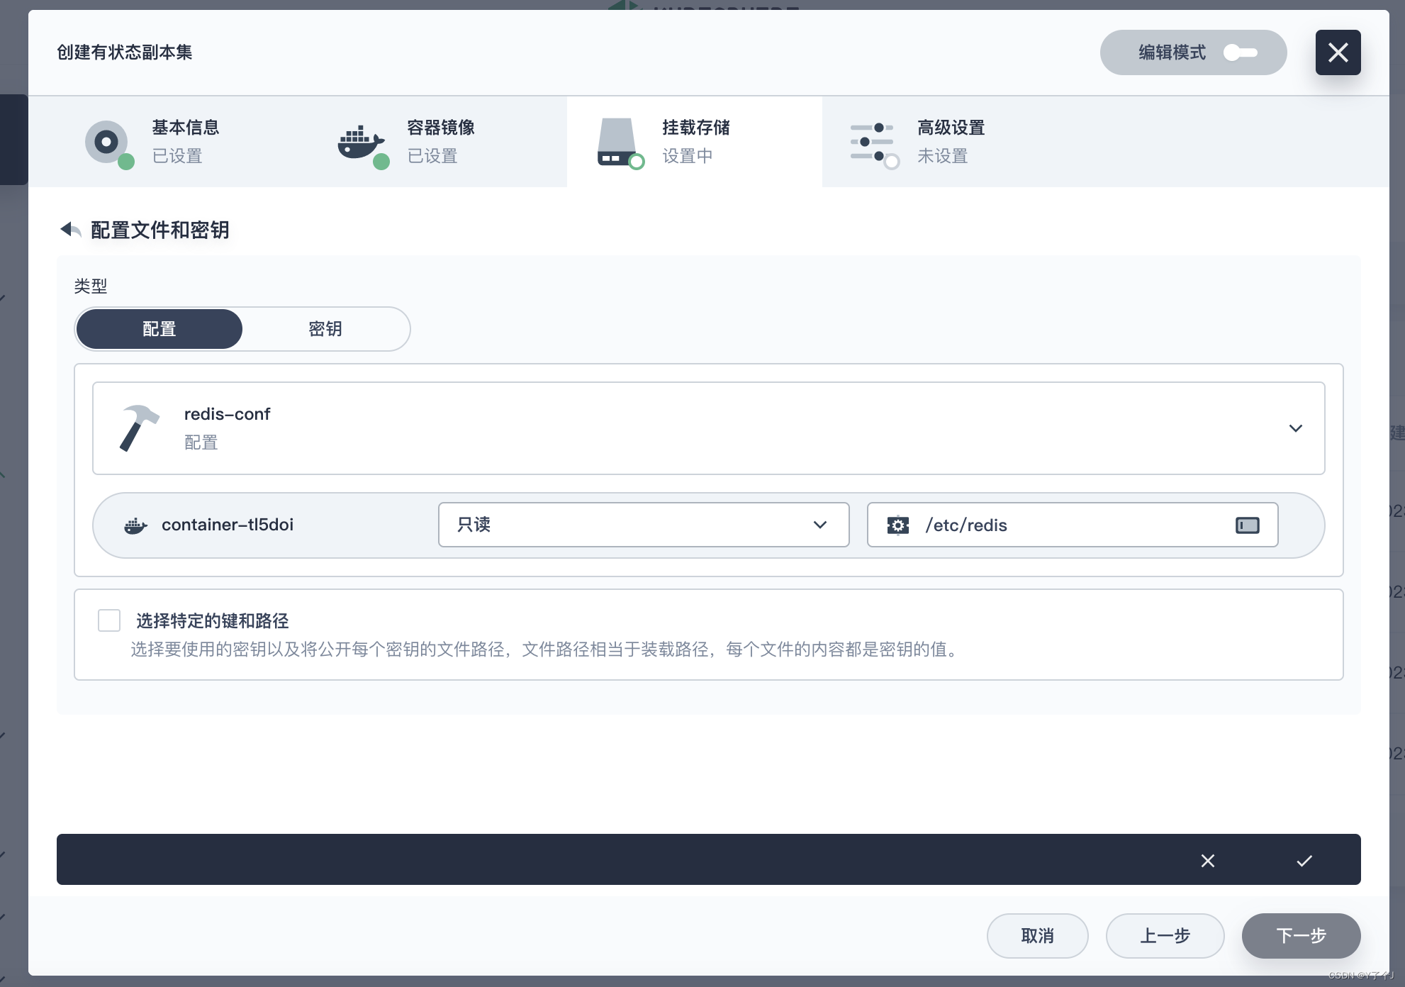
Task: Expand the redis-conf configuration dropdown
Action: click(709, 428)
